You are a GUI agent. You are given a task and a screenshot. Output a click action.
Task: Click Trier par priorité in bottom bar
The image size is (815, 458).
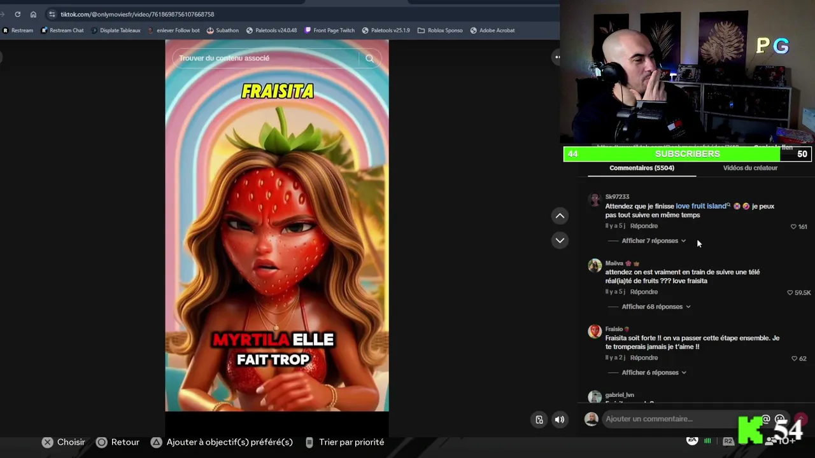coord(344,442)
